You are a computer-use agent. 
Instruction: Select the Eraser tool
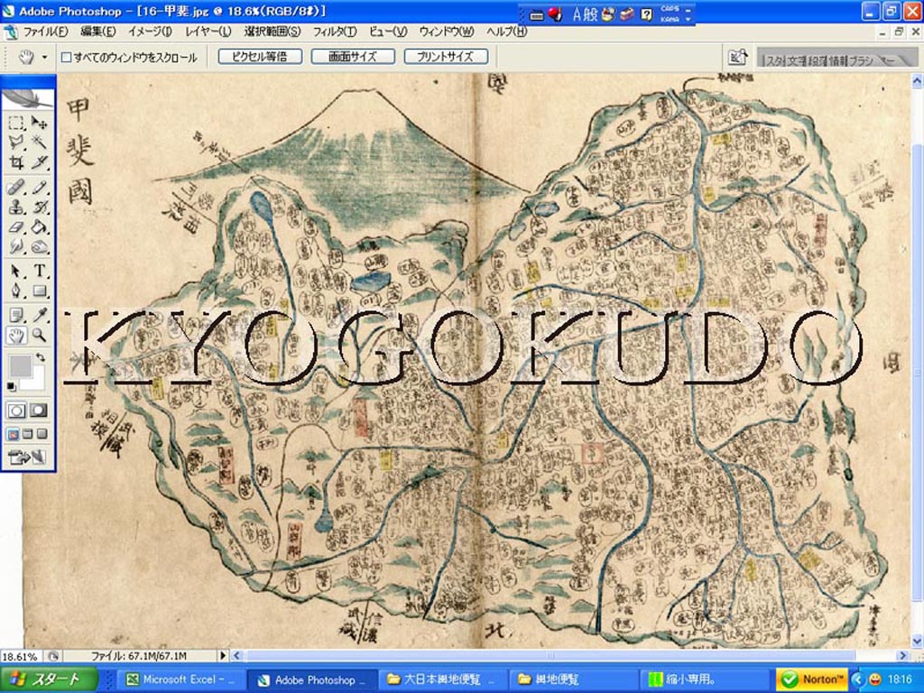coord(16,226)
